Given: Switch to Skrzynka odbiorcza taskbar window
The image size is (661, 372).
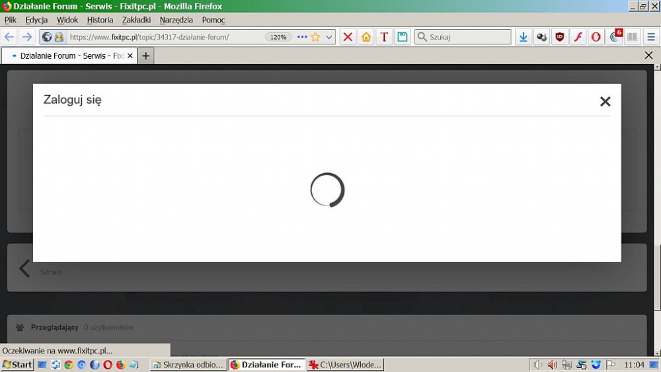Looking at the screenshot, I should click(x=188, y=365).
